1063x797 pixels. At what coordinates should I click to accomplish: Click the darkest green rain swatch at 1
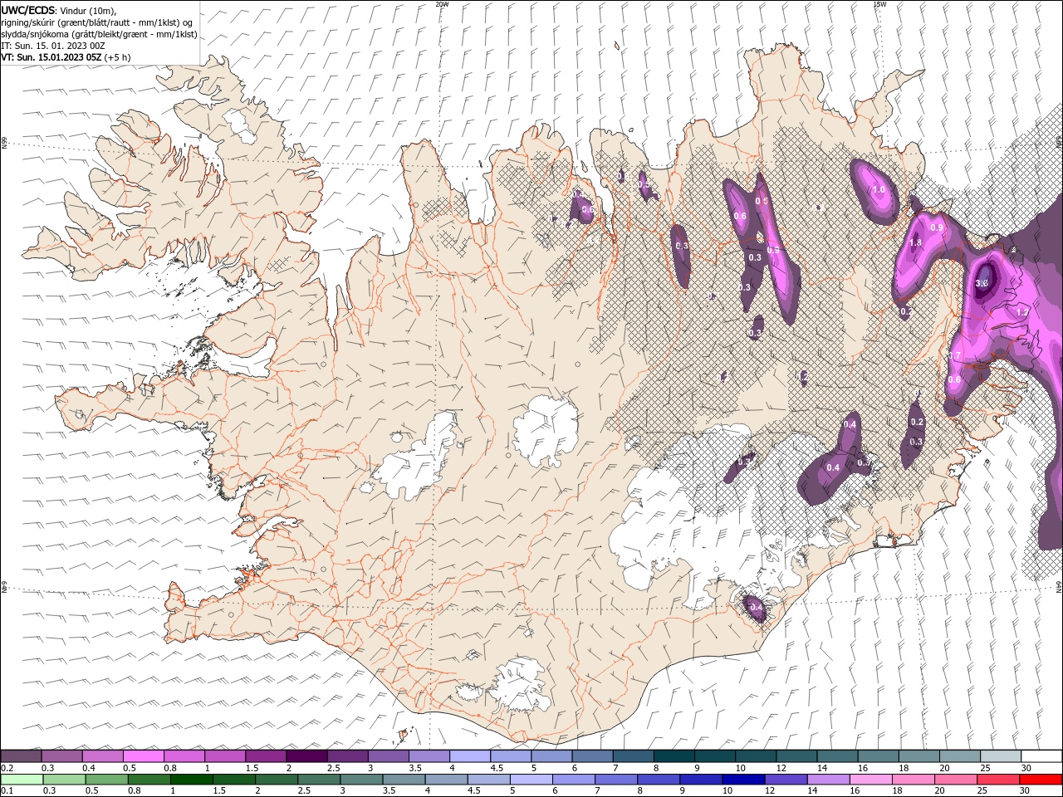[192, 780]
